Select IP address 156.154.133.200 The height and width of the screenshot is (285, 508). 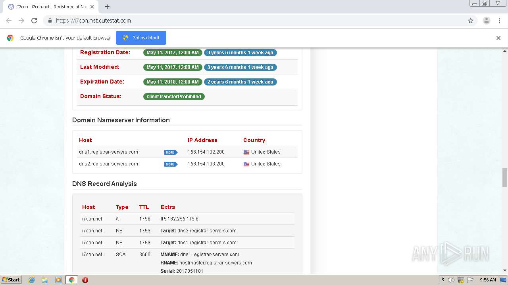206,164
